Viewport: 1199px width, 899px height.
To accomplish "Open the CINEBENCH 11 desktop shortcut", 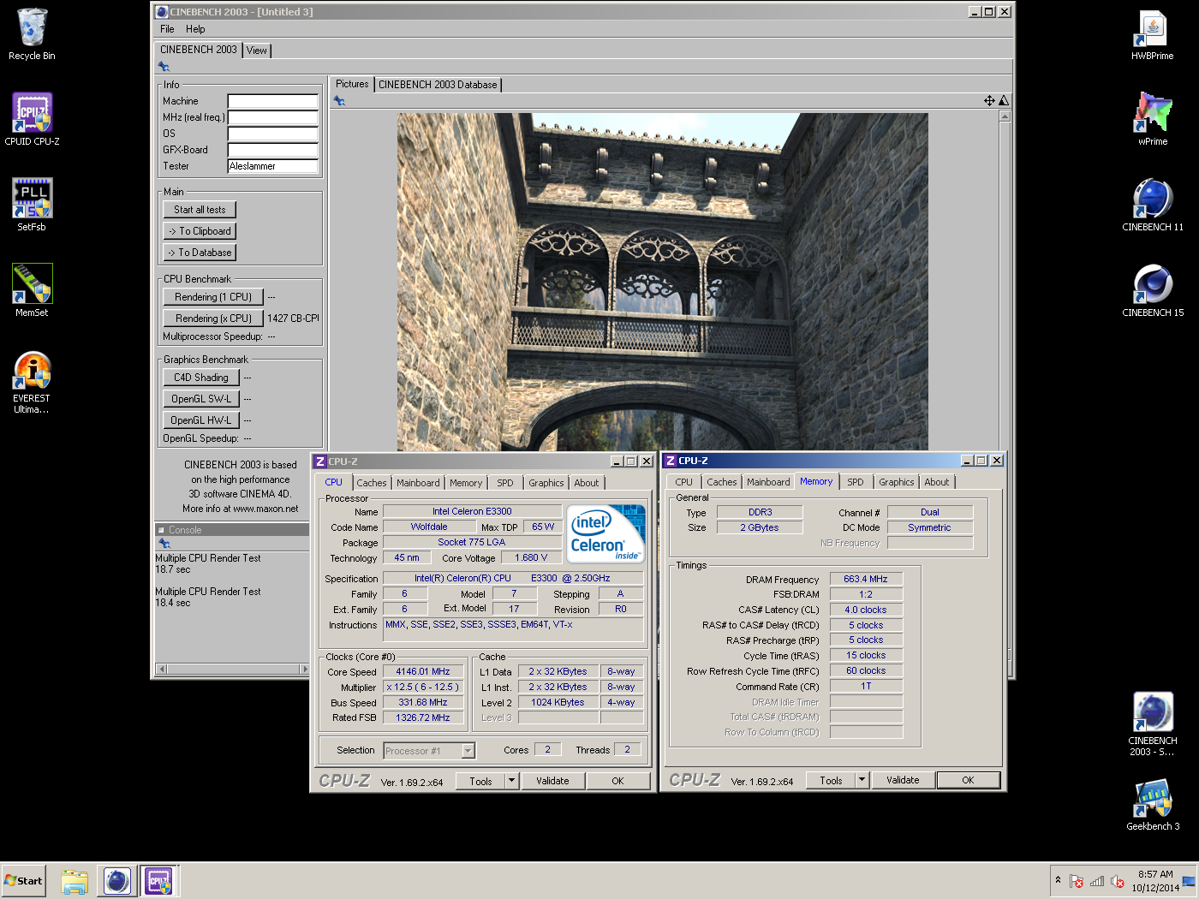I will point(1153,205).
